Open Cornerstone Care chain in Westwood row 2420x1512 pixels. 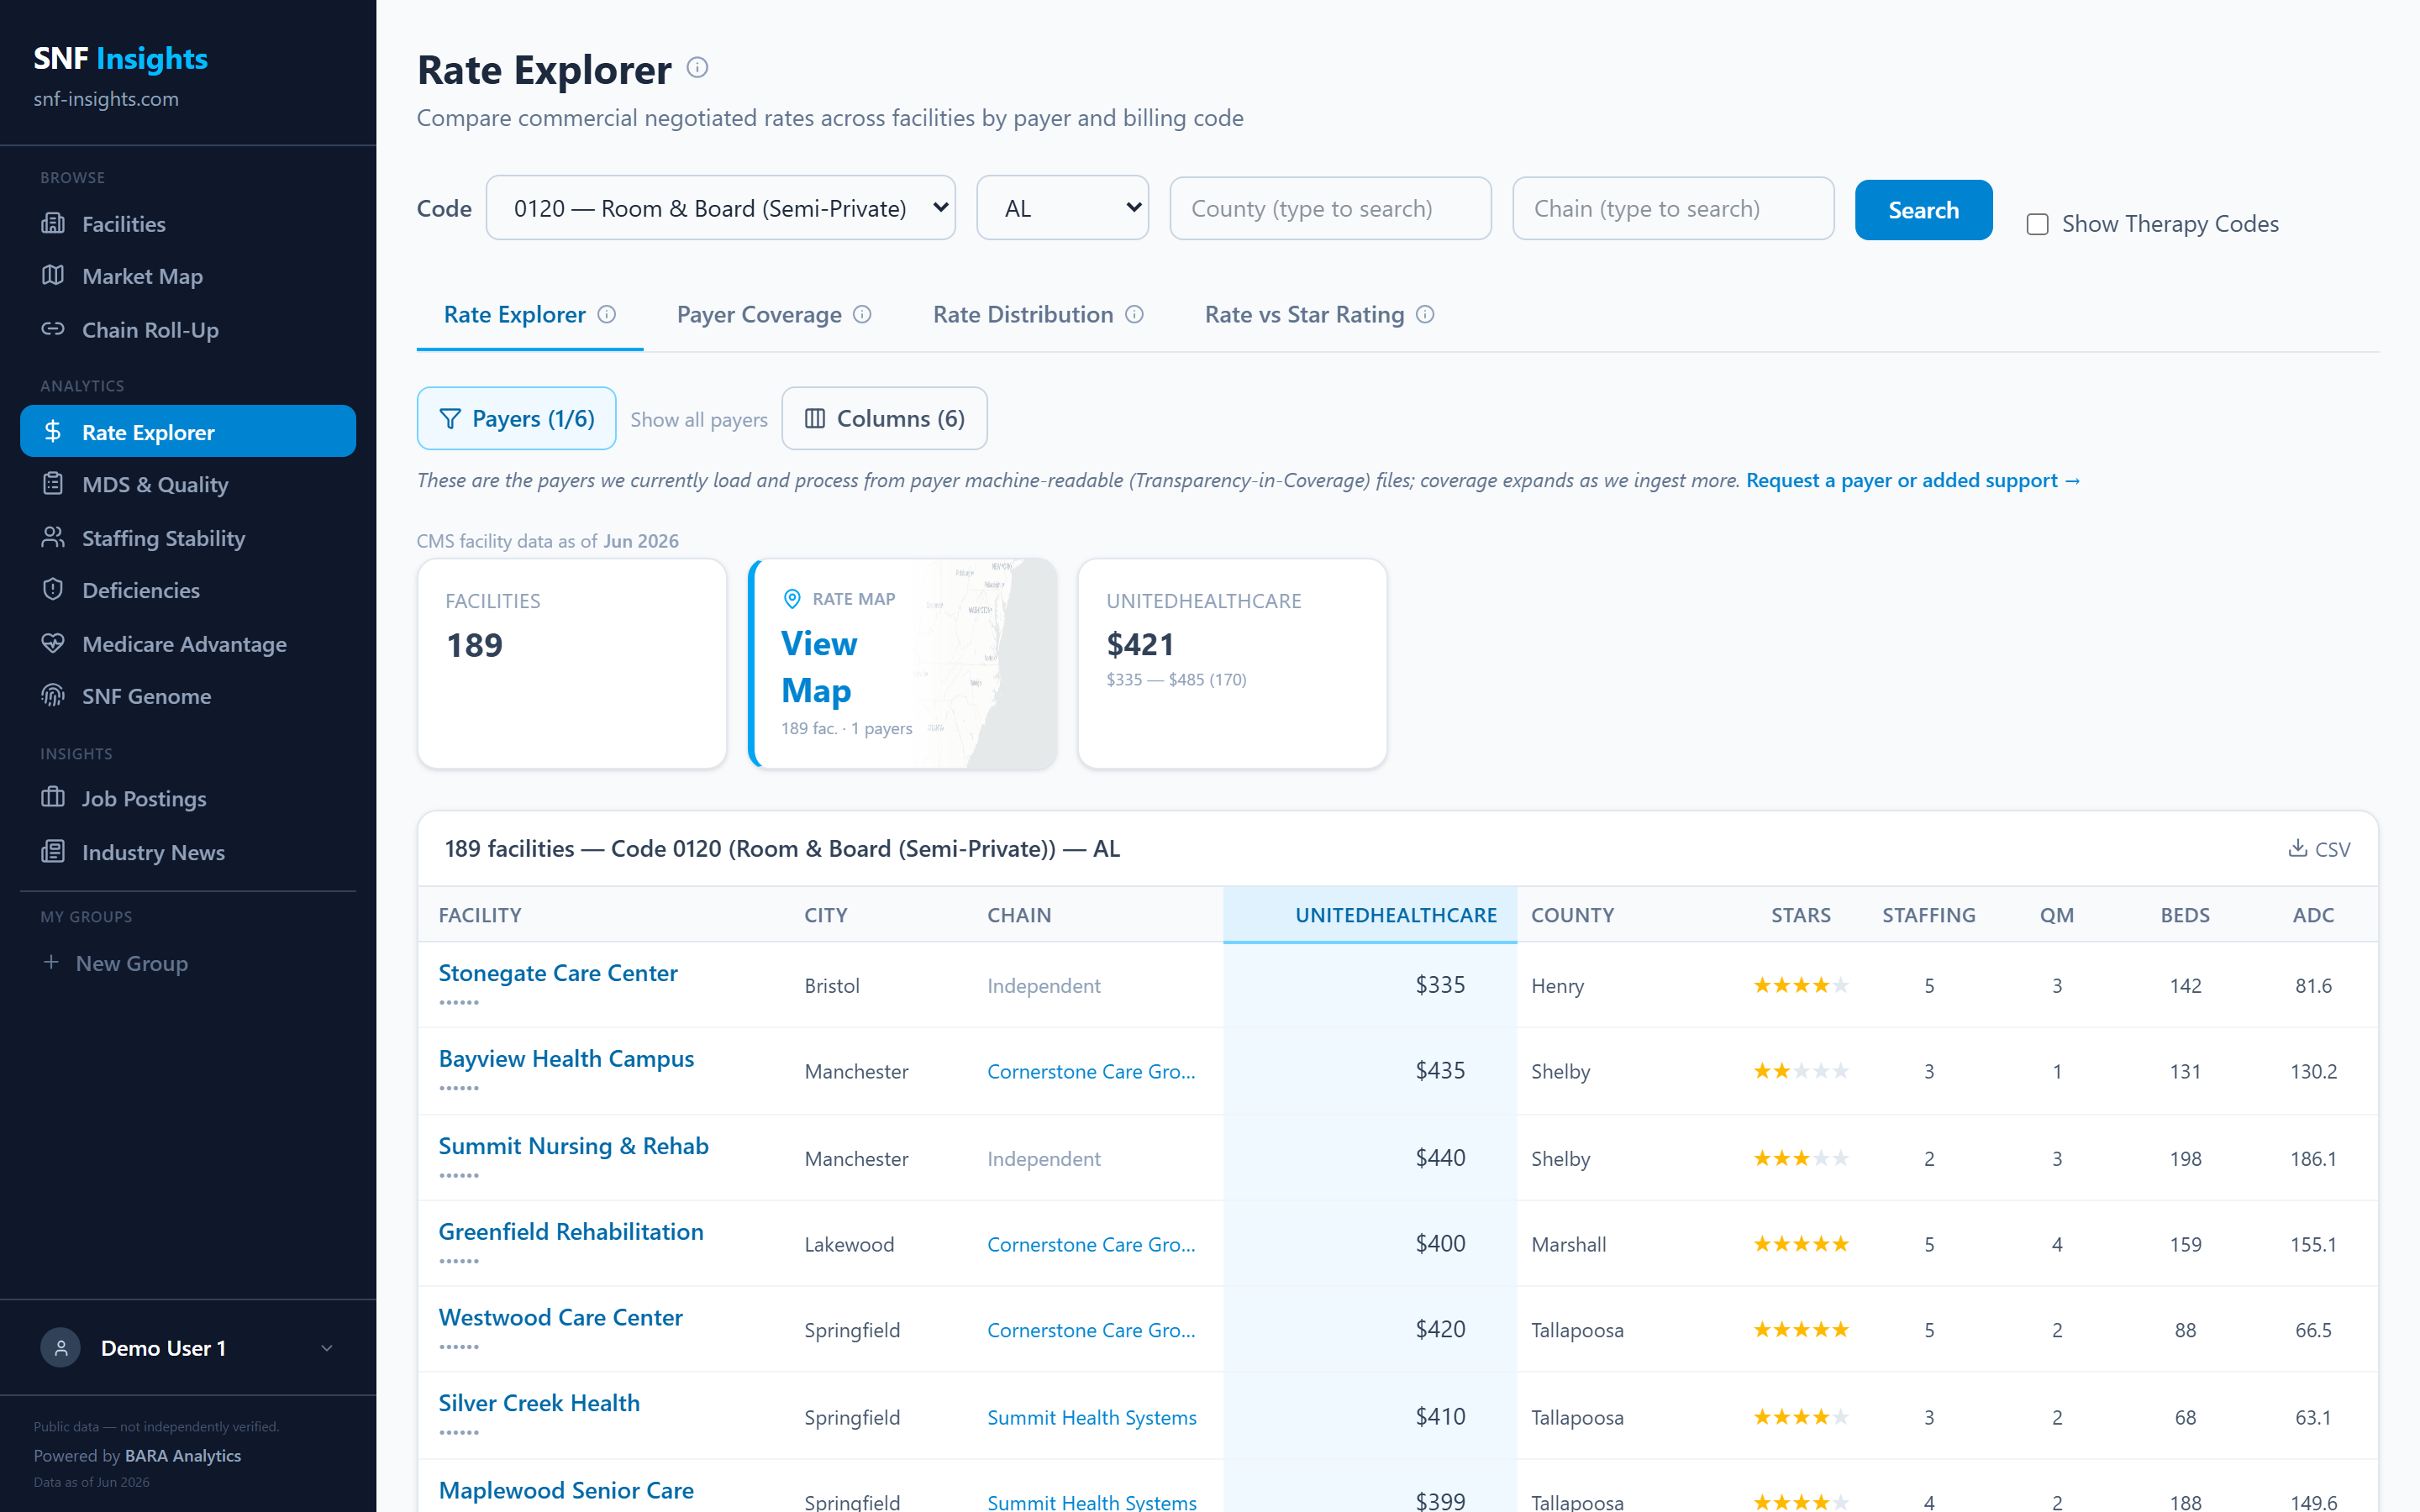(x=1091, y=1330)
